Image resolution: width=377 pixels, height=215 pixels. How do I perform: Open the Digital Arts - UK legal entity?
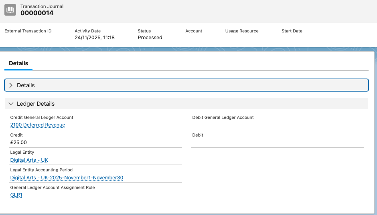pos(29,160)
